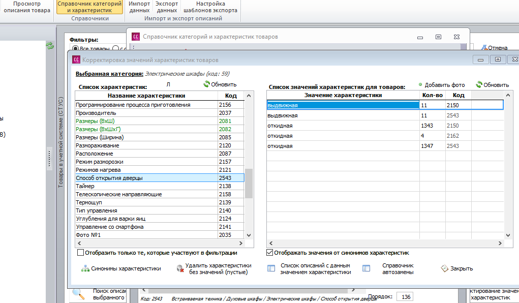This screenshot has width=519, height=303.
Task: Select 'Углубления для варки яиц' row
Action: click(x=160, y=219)
